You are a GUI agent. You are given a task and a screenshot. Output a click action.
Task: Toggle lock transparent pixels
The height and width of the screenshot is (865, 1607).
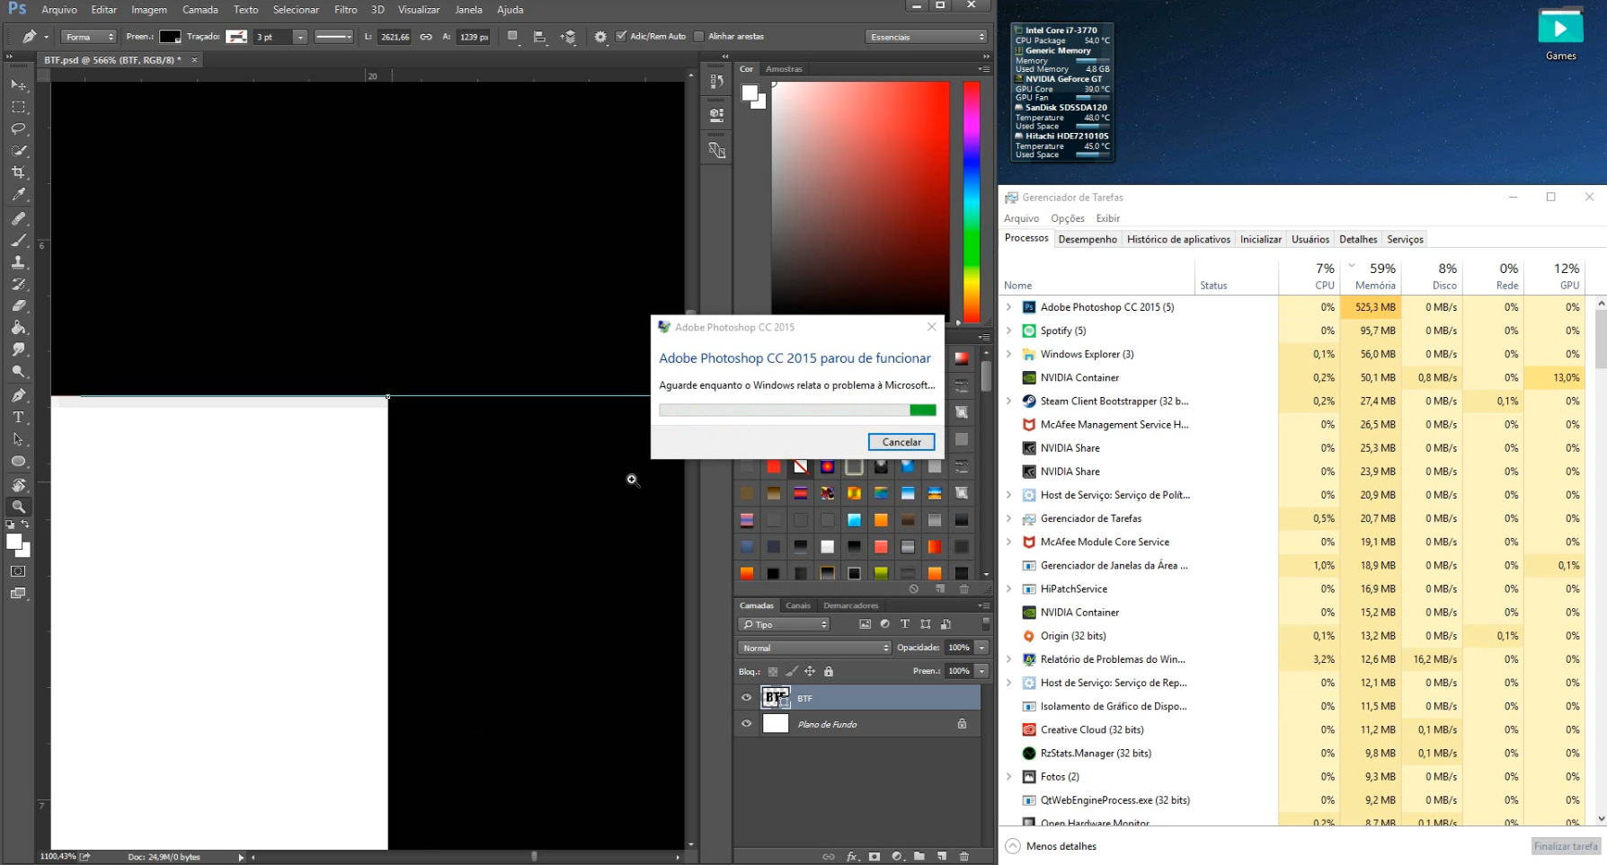coord(773,671)
